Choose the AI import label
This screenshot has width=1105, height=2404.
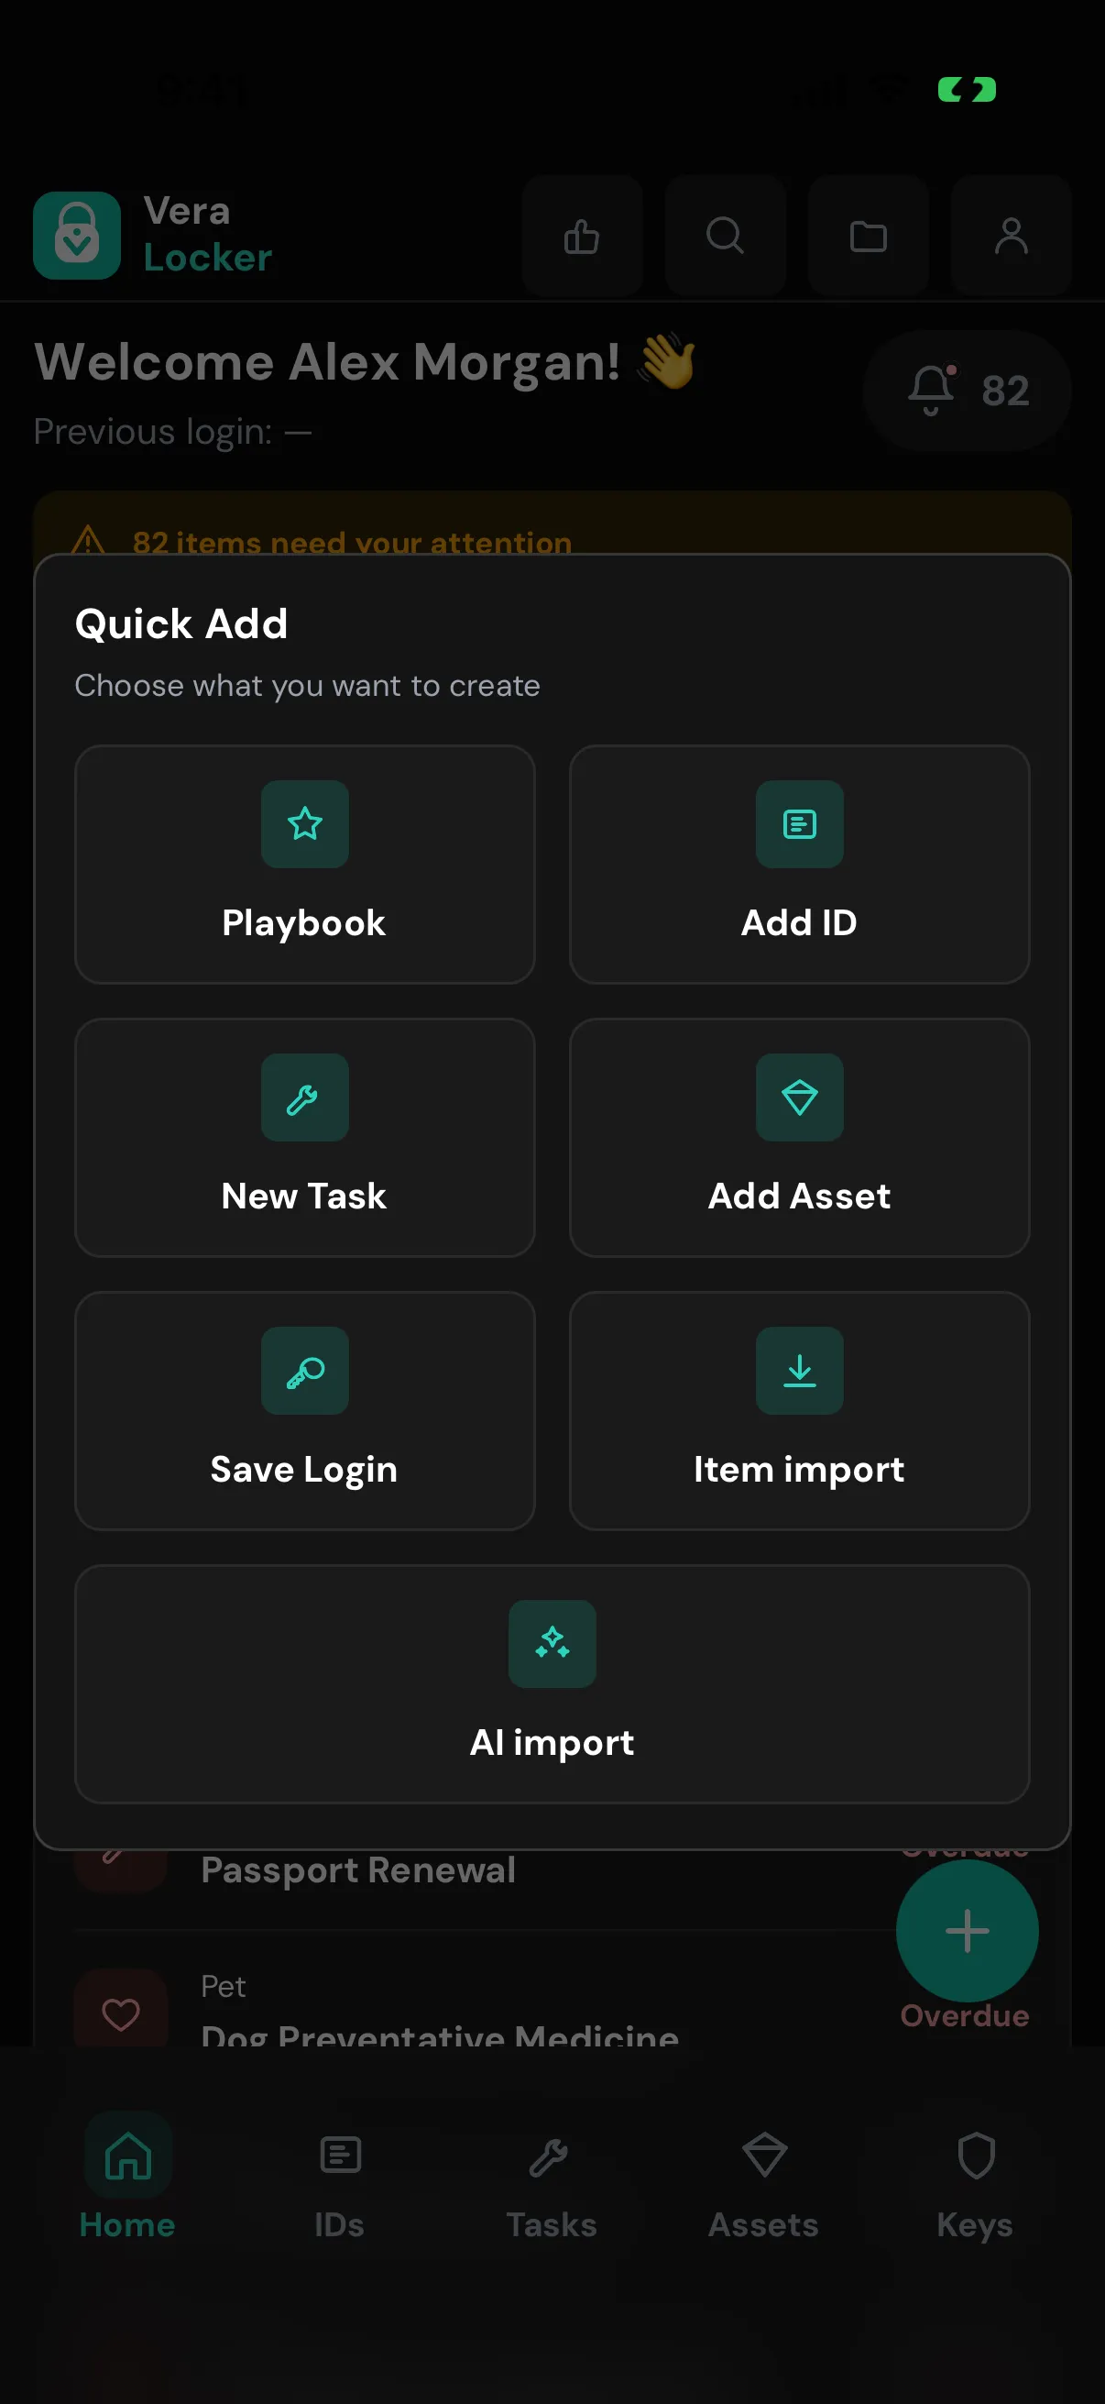coord(552,1743)
